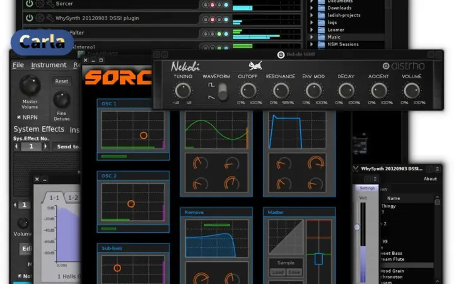Image resolution: width=454 pixels, height=284 pixels.
Task: Click the green slider bar under OSC 1 pad
Action: pos(114,157)
